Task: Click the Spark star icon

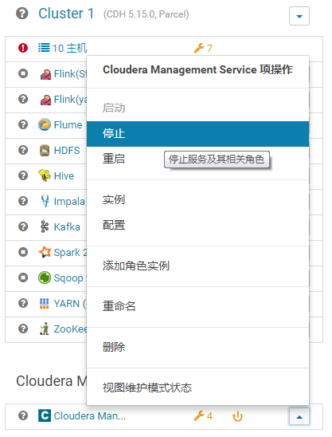Action: coord(45,252)
